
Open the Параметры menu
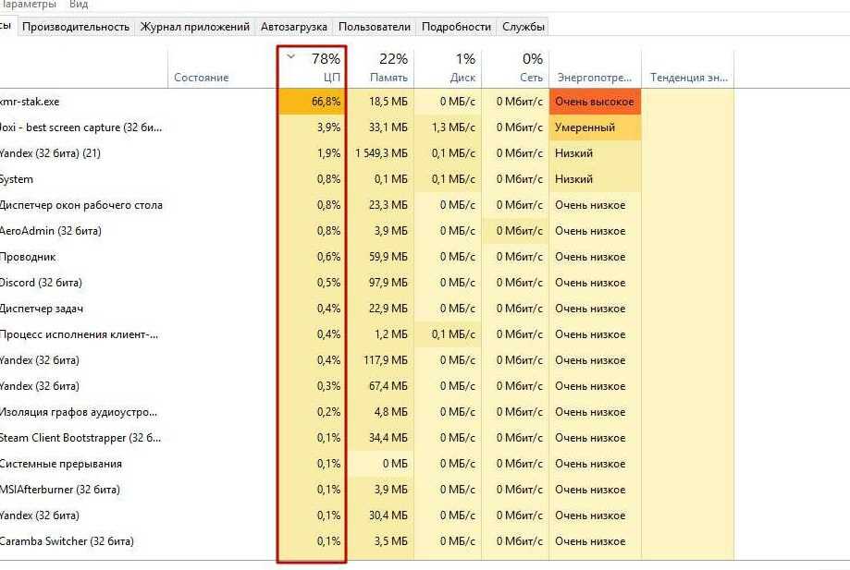coord(30,5)
